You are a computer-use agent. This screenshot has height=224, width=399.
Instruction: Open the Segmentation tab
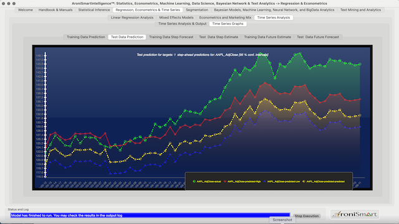197,10
